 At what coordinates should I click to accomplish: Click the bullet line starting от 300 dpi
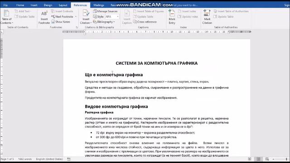coord(136,137)
